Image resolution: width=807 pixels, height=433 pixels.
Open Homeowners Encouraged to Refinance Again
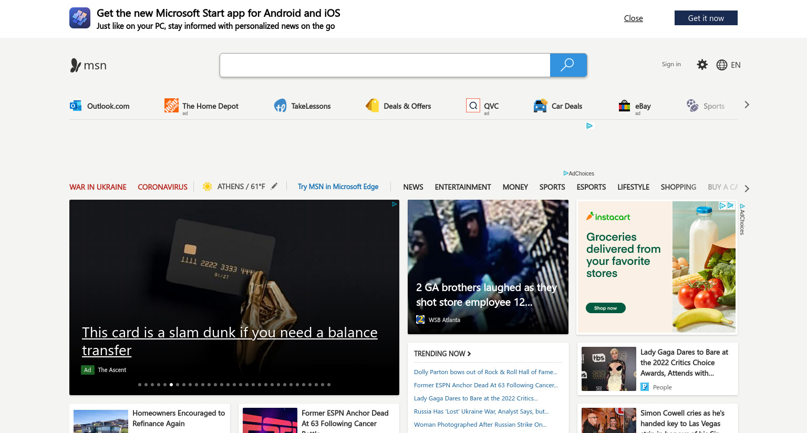coord(179,418)
